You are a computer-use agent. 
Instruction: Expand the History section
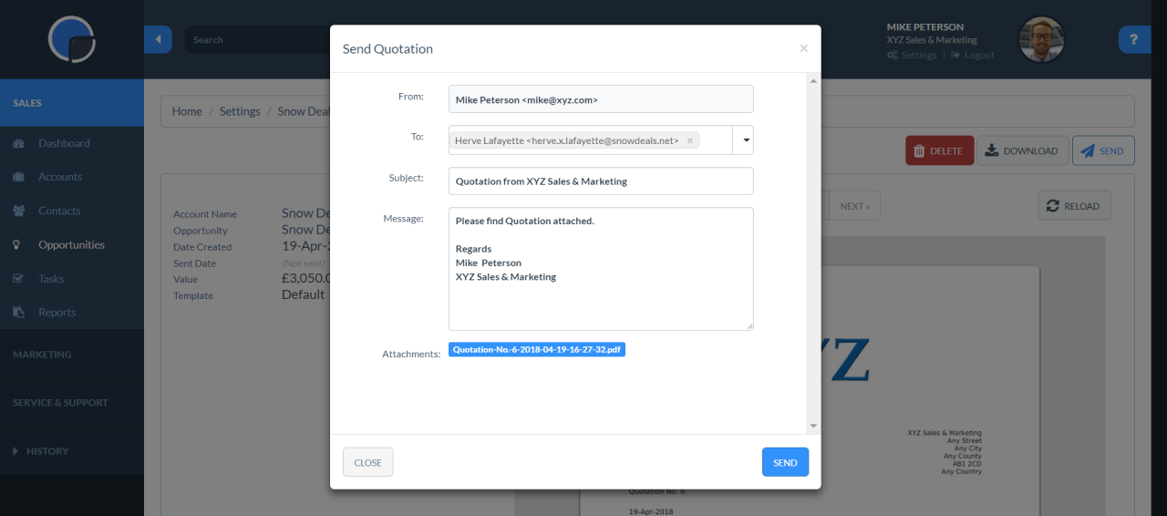click(x=41, y=451)
